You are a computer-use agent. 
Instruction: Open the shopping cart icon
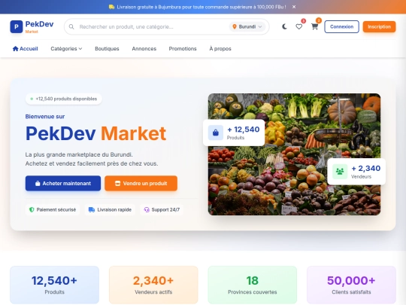coord(314,26)
